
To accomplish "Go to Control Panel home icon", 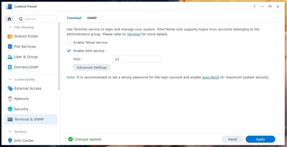I will [x=9, y=19].
